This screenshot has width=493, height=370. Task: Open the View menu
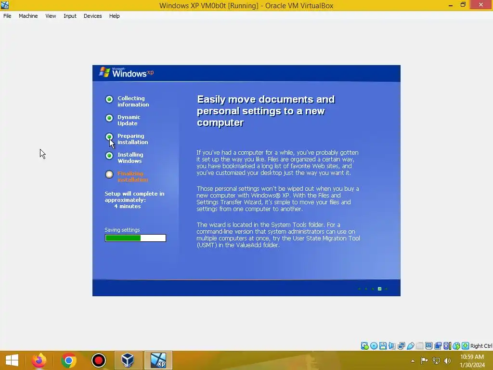51,16
